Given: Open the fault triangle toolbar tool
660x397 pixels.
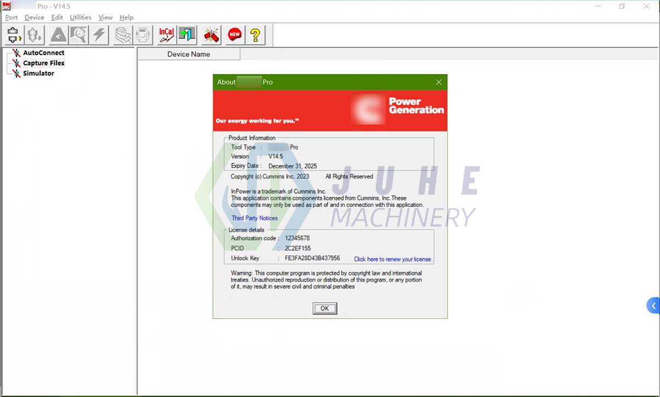Looking at the screenshot, I should [58, 35].
